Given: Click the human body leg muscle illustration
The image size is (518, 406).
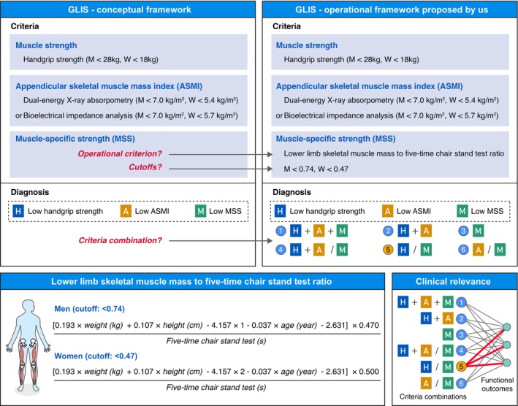Looking at the screenshot, I should (x=28, y=347).
